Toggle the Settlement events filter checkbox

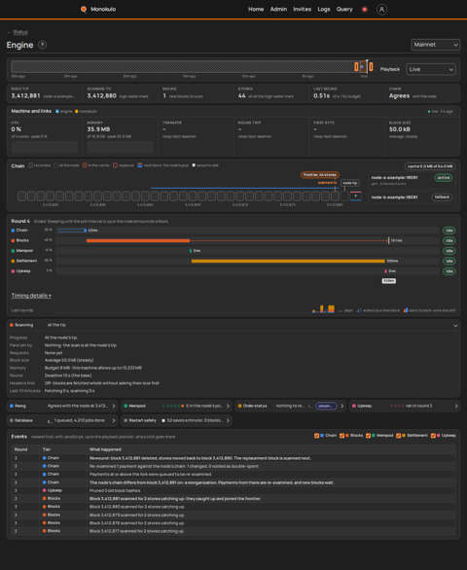click(398, 436)
